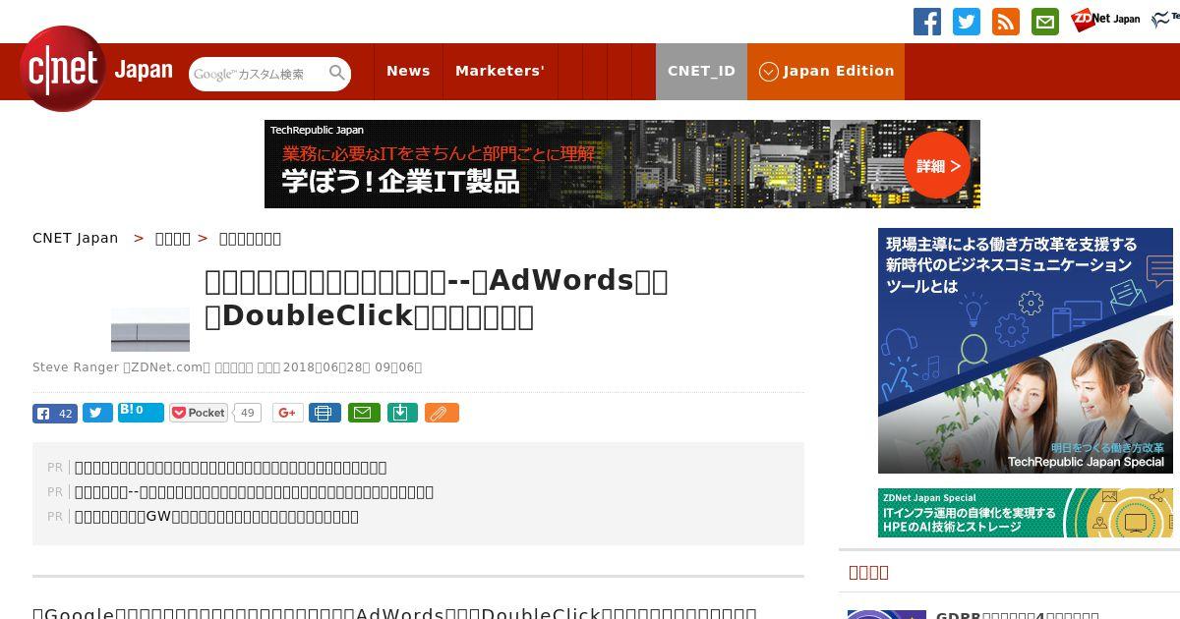Click the GDPR sidebar article thumbnail
Screen dimensions: 1180x619
[x=887, y=614]
